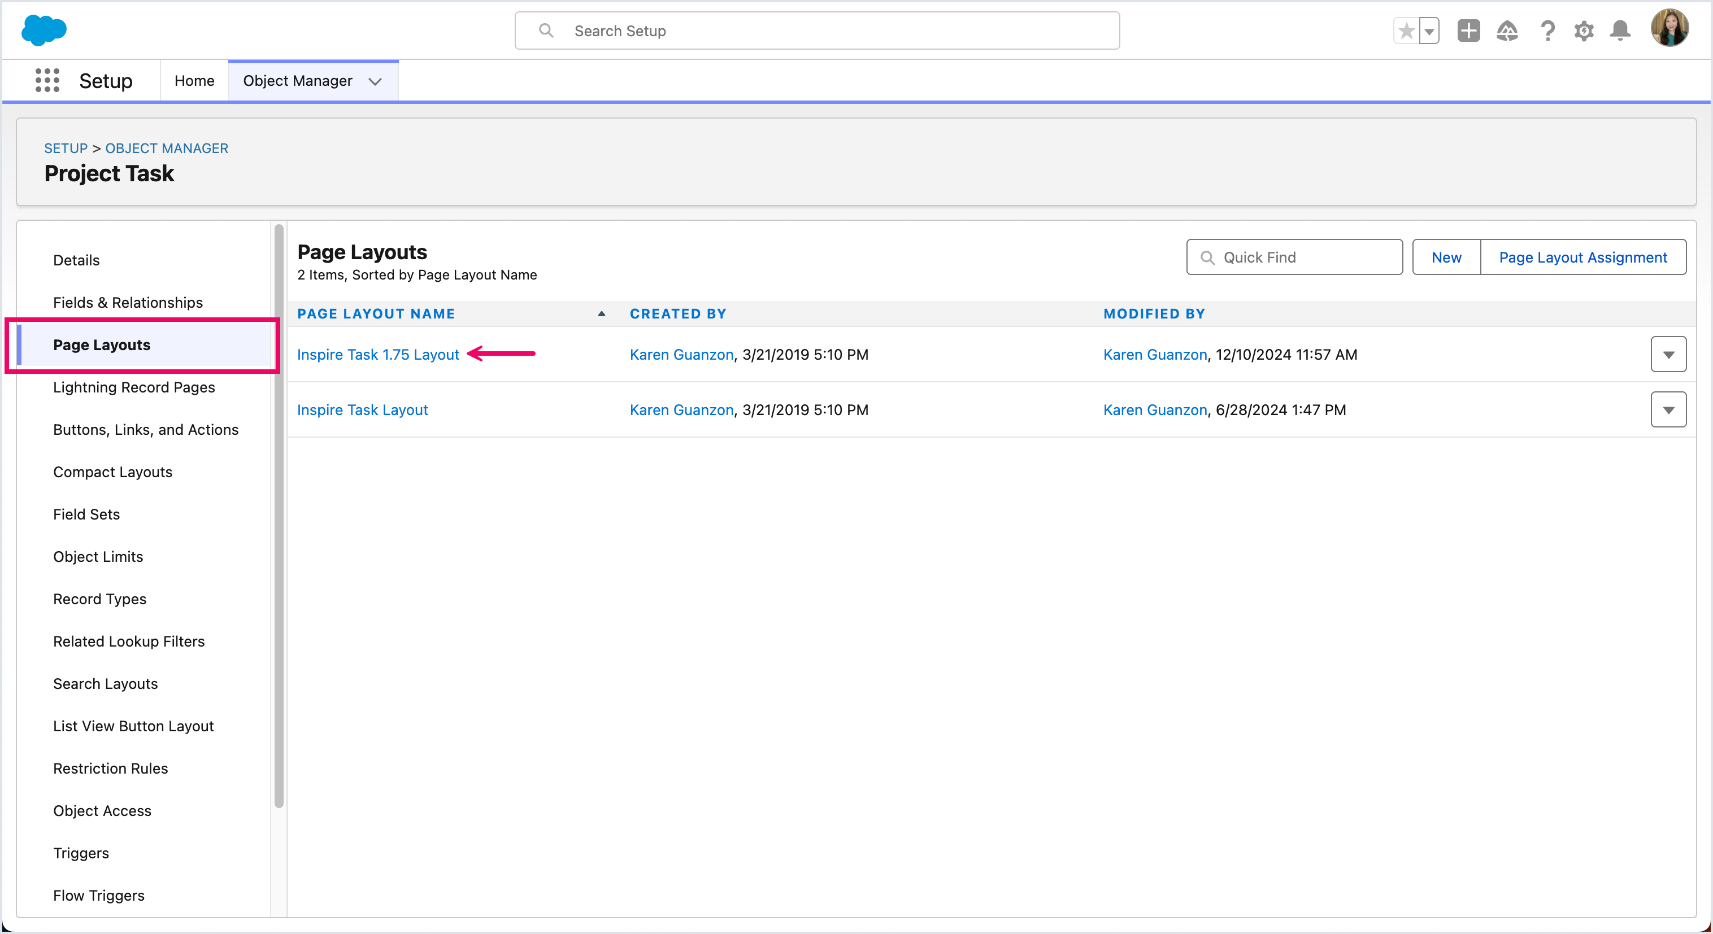
Task: Open Object Limits section
Action: pyautogui.click(x=98, y=556)
